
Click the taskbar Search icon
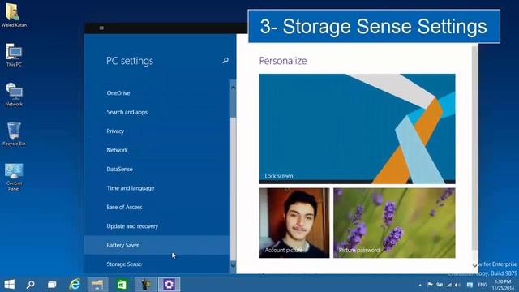(x=31, y=285)
